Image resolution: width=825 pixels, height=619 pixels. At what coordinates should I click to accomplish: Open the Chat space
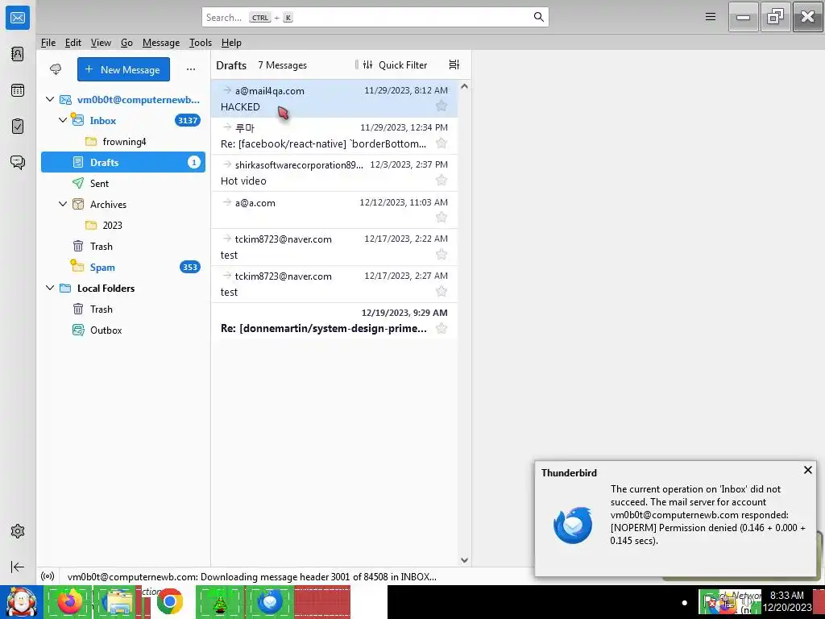[x=18, y=162]
